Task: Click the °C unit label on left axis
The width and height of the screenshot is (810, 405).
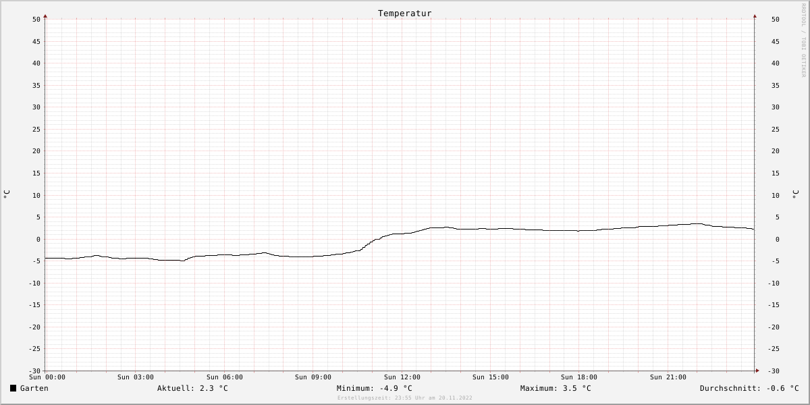Action: coord(7,194)
